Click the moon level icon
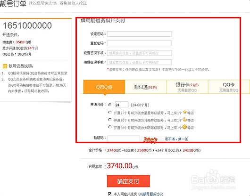 [184, 119]
